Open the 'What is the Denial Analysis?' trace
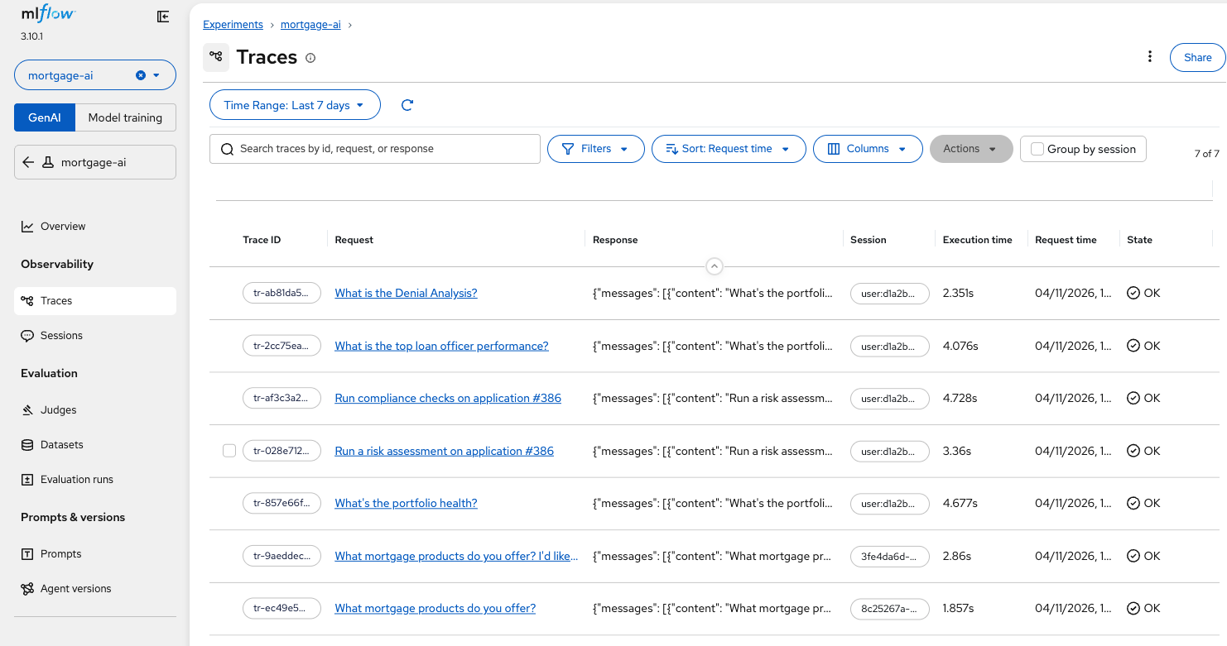 pos(406,293)
